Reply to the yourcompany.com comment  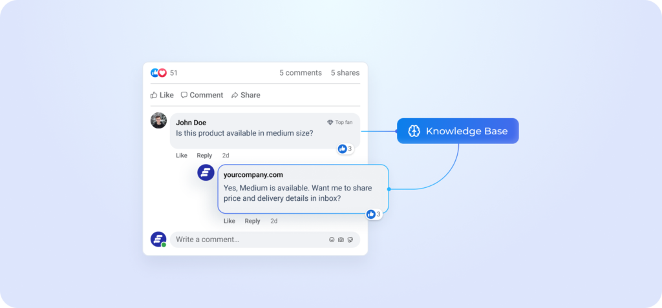(x=253, y=221)
